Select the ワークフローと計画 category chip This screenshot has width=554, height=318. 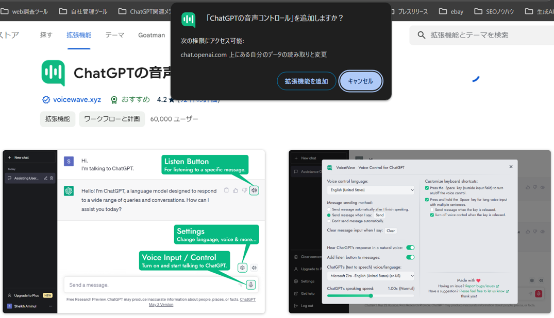pos(112,119)
